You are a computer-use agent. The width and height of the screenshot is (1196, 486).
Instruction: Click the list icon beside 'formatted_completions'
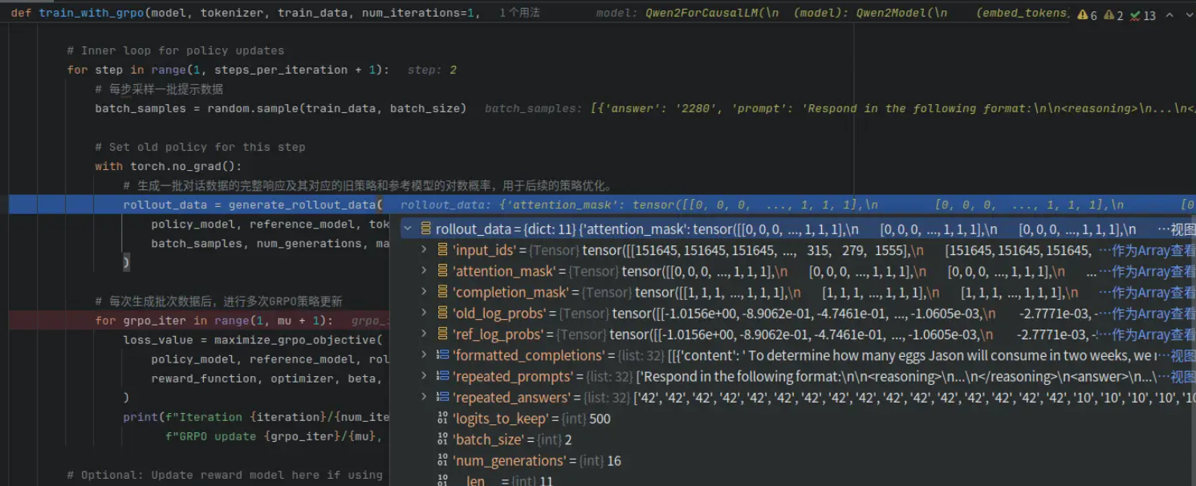click(442, 354)
